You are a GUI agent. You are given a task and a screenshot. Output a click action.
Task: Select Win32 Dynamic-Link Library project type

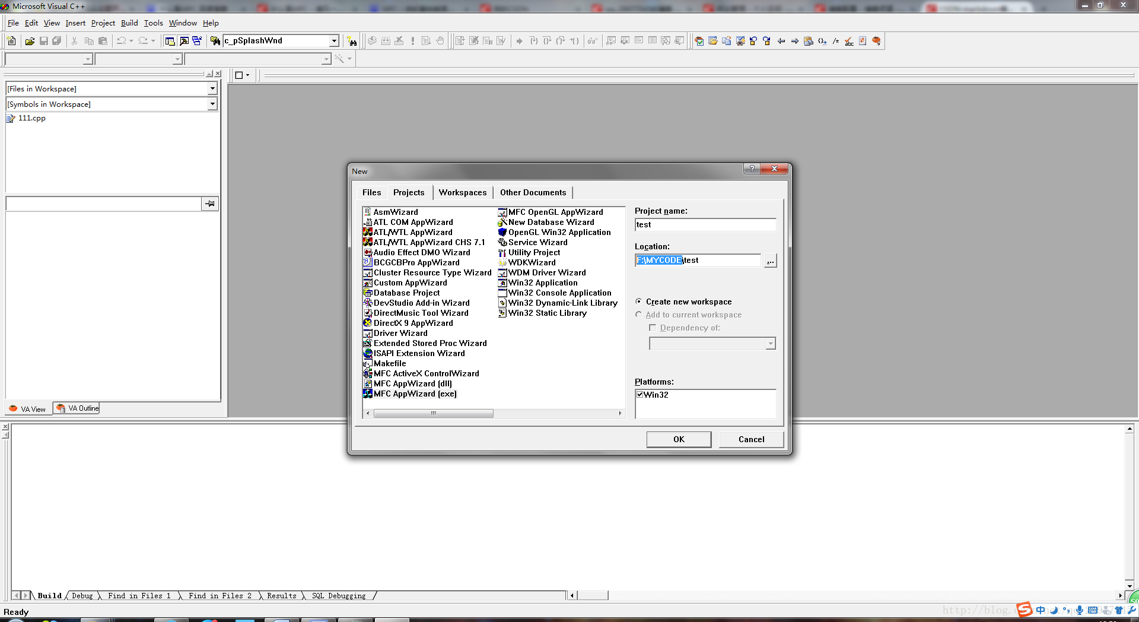pos(558,303)
